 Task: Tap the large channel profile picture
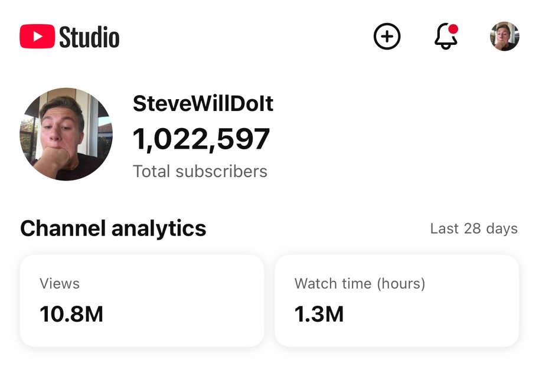tap(66, 134)
